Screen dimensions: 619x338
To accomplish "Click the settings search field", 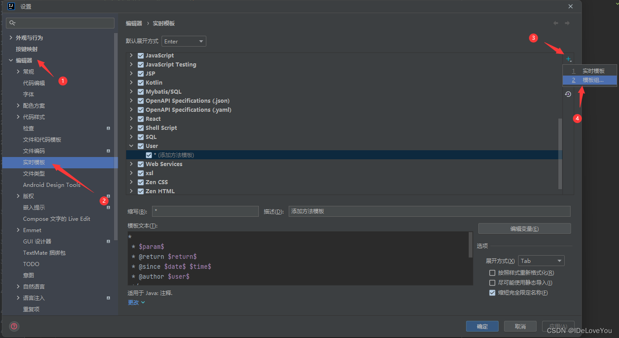I will click(60, 23).
